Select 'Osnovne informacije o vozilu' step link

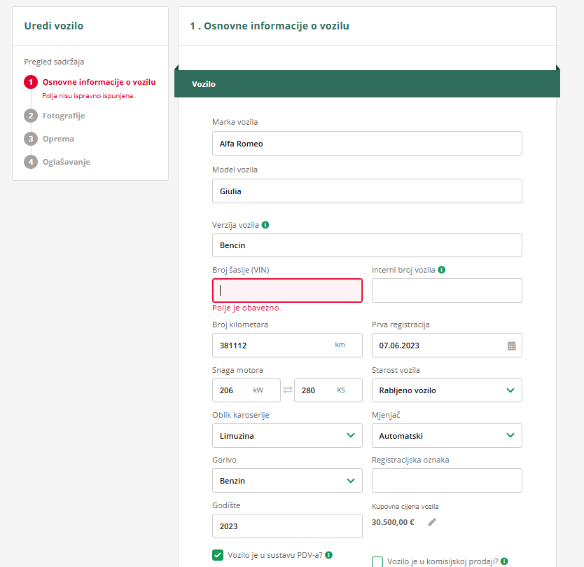click(x=99, y=82)
